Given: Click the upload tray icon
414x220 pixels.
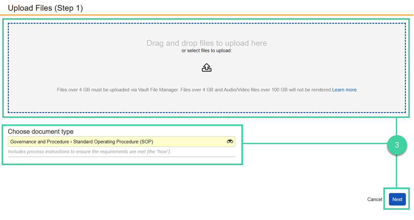Looking at the screenshot, I should pos(207,67).
